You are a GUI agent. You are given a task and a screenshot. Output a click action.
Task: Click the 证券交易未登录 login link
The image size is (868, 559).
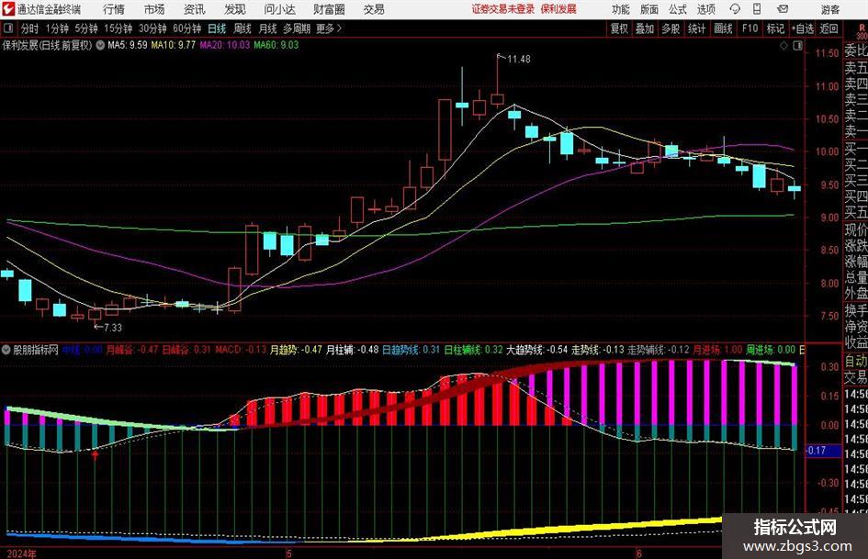pyautogui.click(x=503, y=9)
